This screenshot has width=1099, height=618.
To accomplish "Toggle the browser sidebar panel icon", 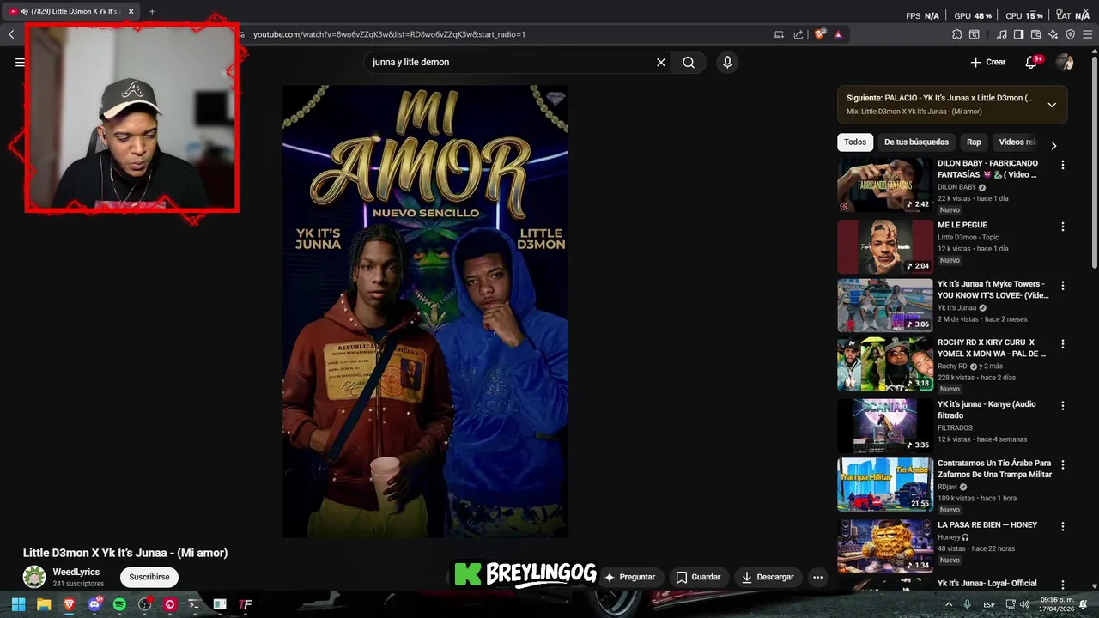I will (1018, 34).
